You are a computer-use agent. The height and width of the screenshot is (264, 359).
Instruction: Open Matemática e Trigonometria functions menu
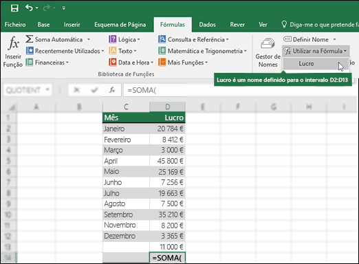202,51
